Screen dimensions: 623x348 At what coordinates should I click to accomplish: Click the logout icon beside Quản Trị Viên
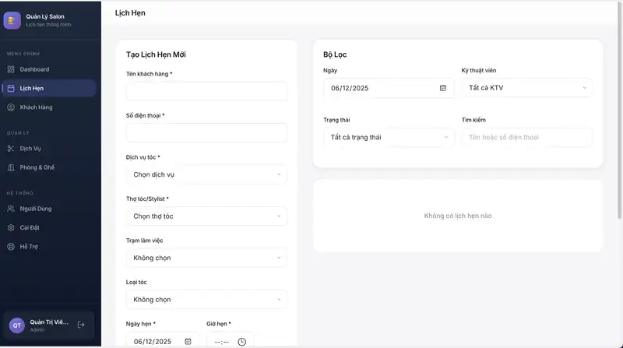tap(81, 325)
